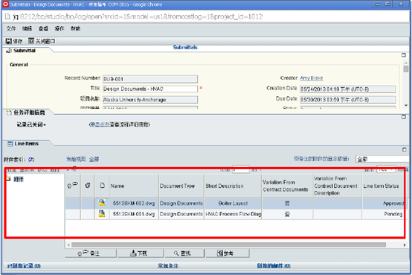Viewport: 412px width, 275px height.
Task: Click the page icon in the address bar
Action: pyautogui.click(x=7, y=17)
